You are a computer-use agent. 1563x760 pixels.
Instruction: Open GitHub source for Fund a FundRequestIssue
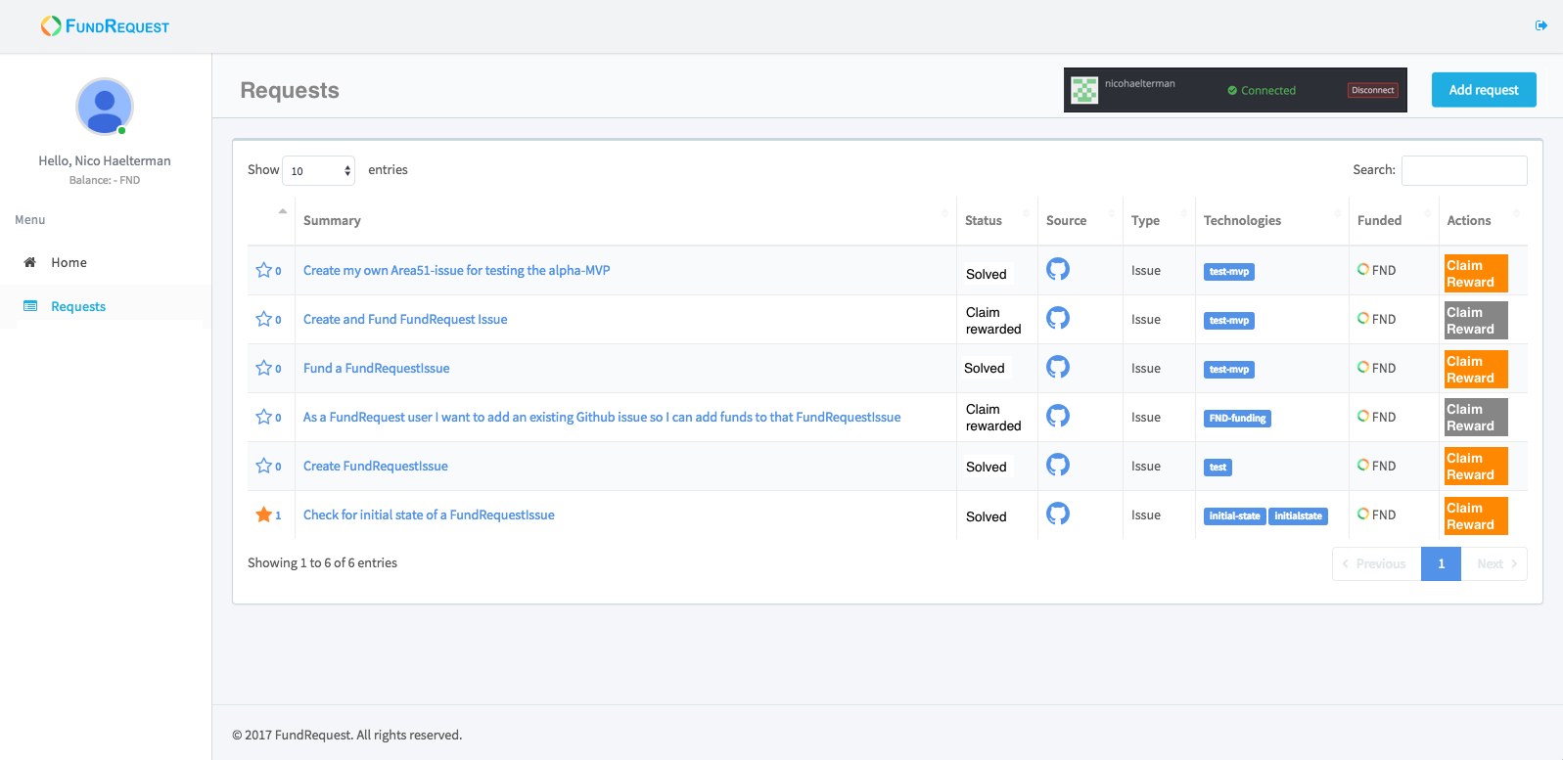click(x=1058, y=367)
